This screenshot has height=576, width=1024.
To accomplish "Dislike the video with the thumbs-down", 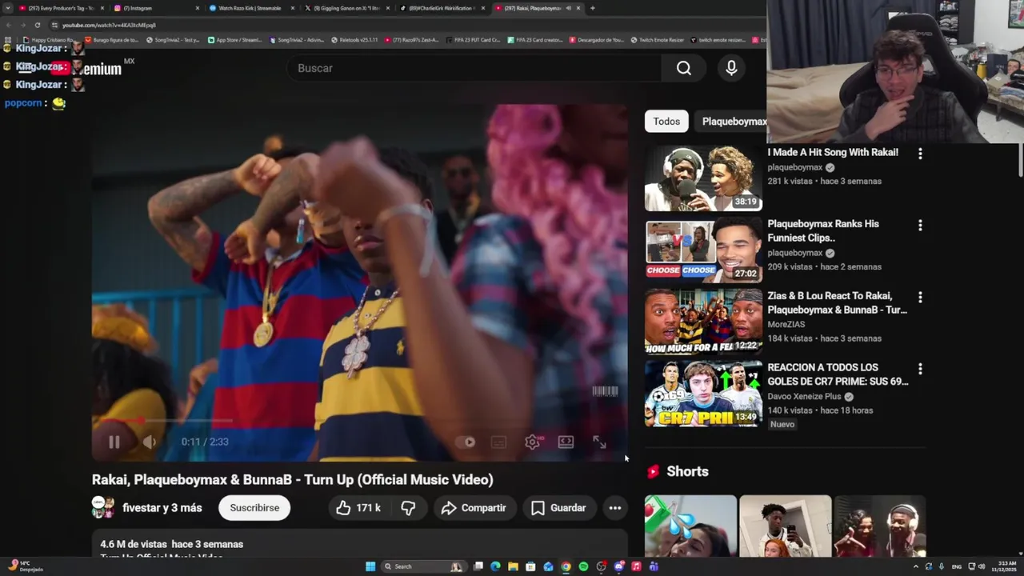I will (408, 508).
